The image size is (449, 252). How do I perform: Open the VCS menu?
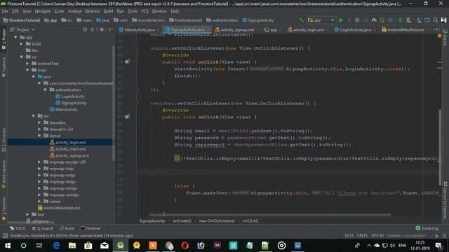tap(145, 11)
